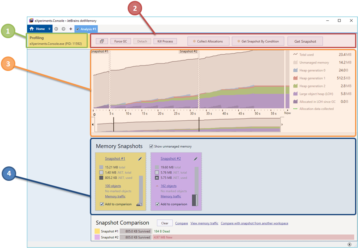This screenshot has width=358, height=248.
Task: Add a new tab with the plus icon
Action: 70,29
